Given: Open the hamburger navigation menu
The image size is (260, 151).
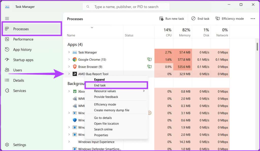Looking at the screenshot, I should coord(7,18).
